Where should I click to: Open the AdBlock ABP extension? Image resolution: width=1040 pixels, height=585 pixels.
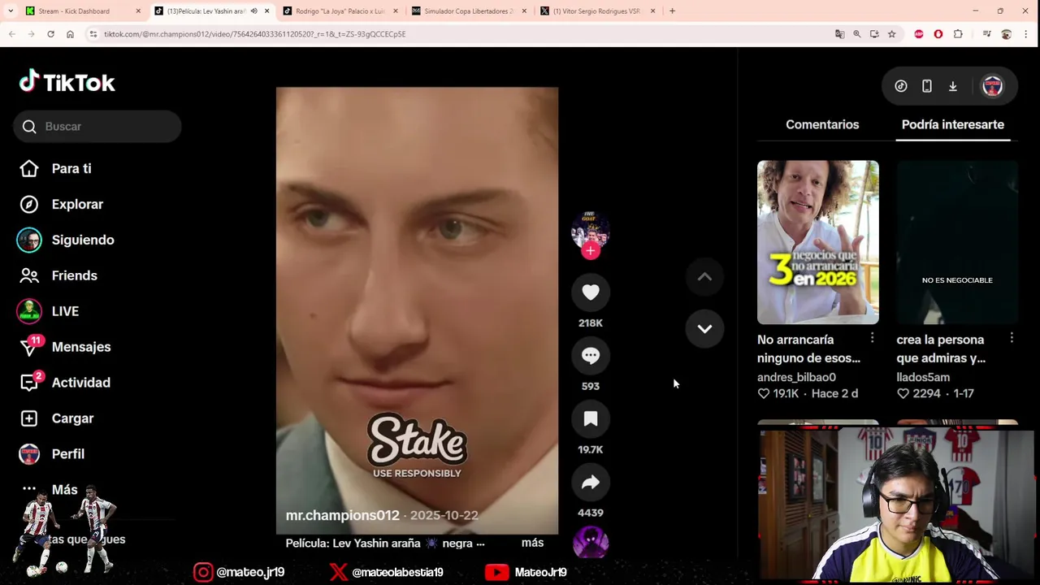(919, 34)
